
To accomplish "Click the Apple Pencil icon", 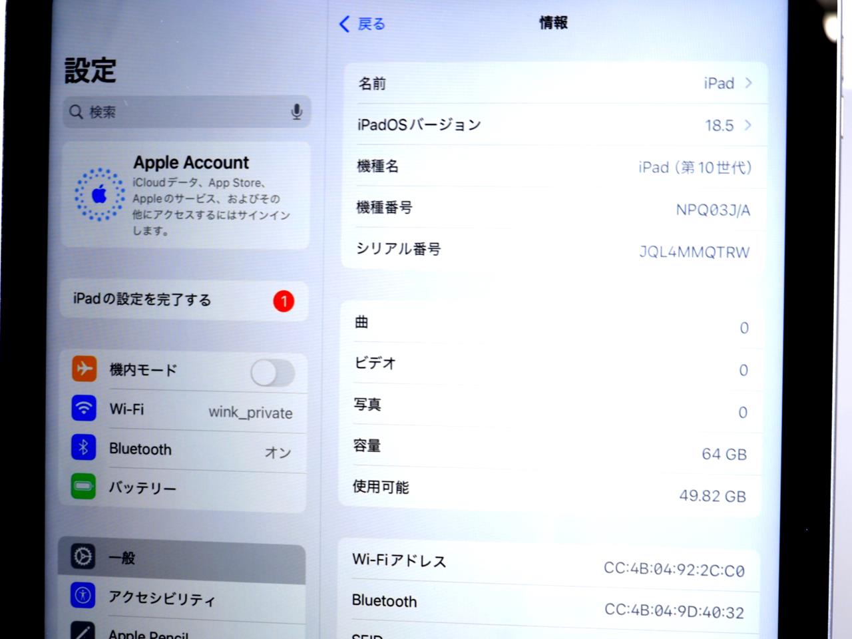I will coord(83,631).
